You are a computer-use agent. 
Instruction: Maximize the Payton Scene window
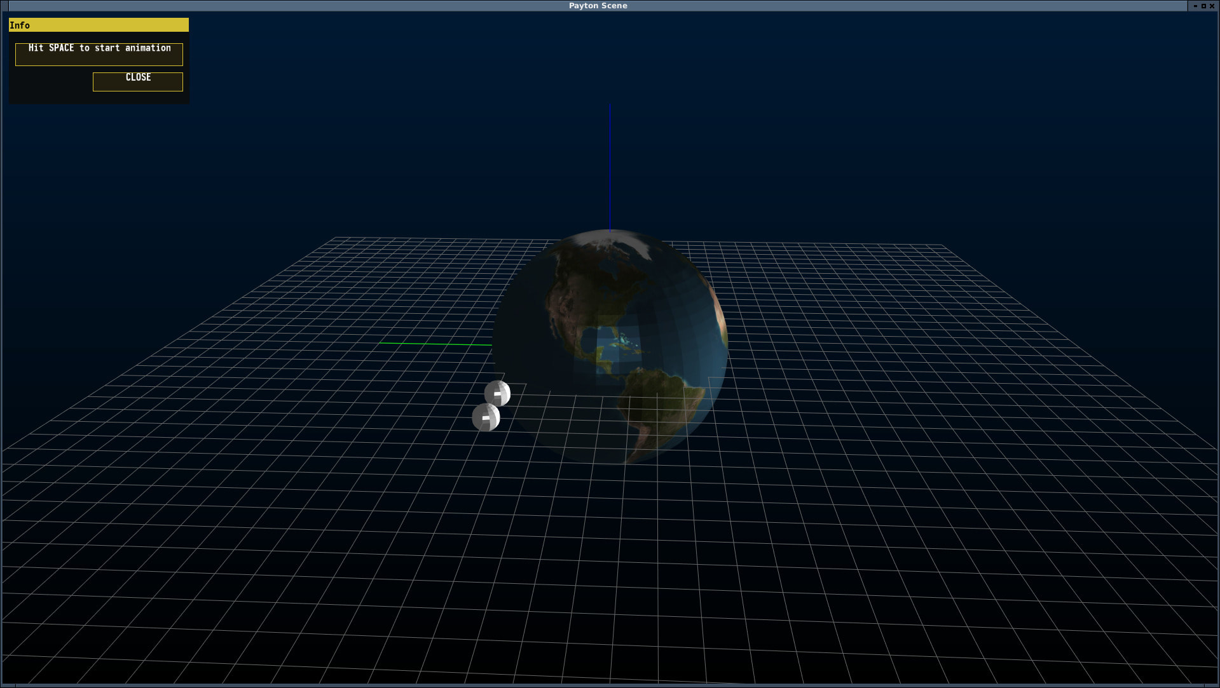coord(1203,6)
